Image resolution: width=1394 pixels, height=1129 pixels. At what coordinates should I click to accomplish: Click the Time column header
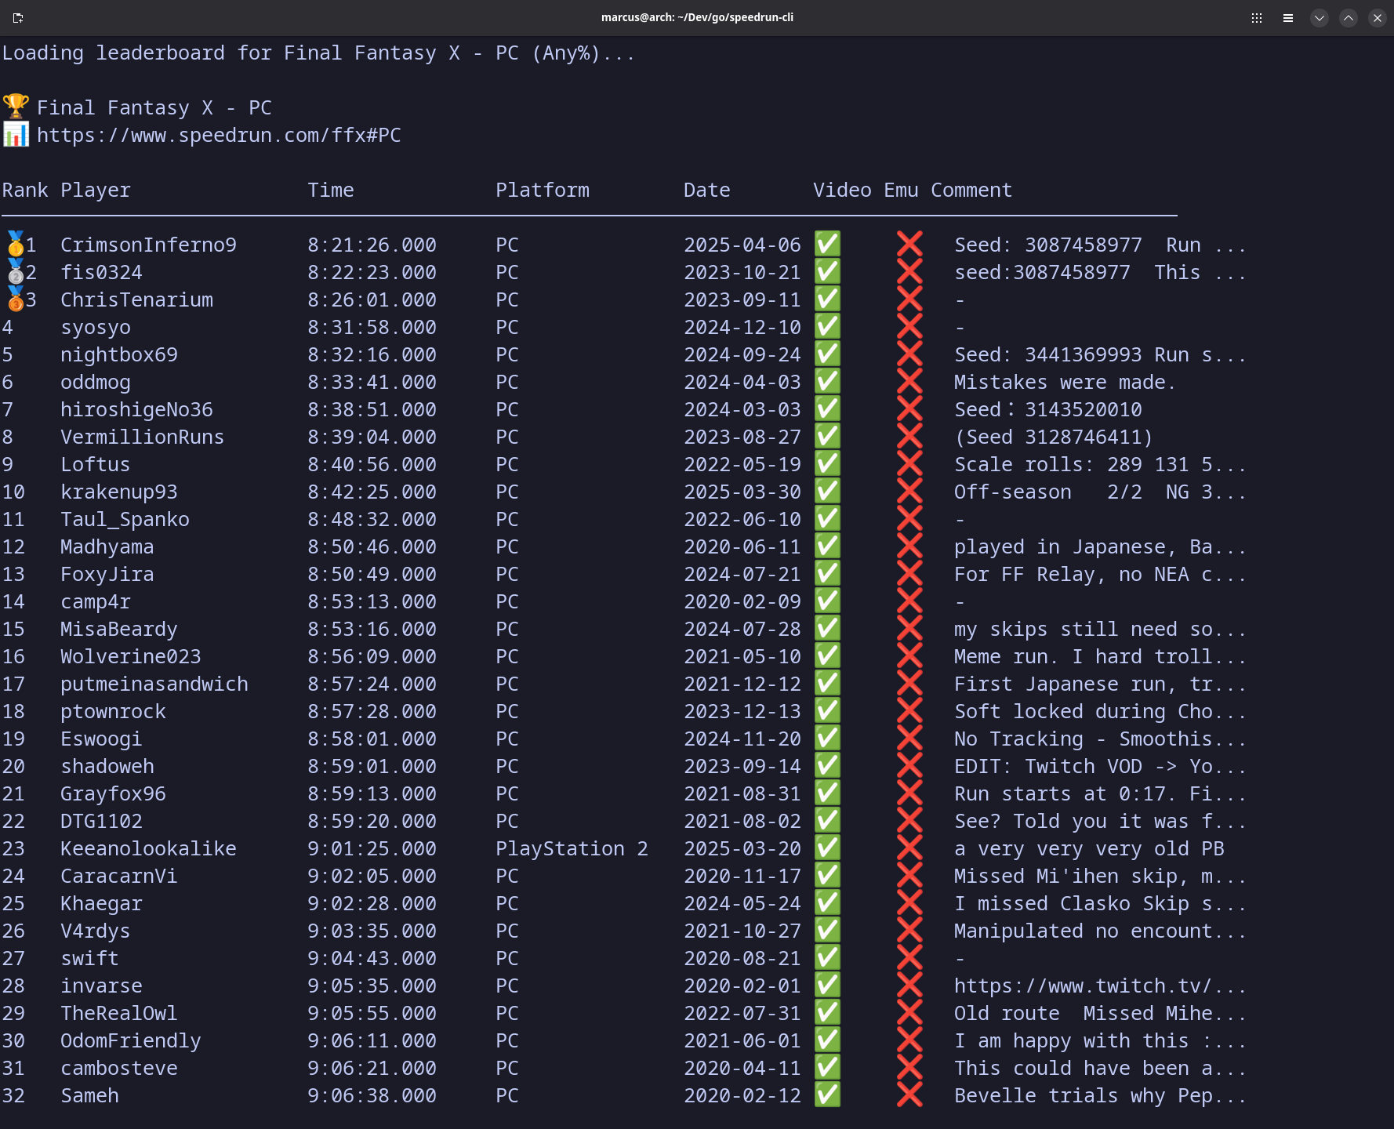(x=331, y=190)
